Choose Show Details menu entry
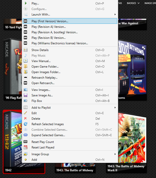The image size is (156, 178). 70,50
